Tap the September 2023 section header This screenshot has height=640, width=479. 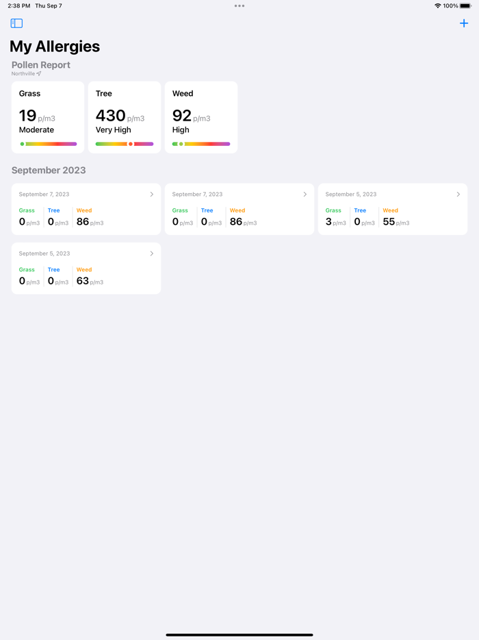[x=48, y=170]
